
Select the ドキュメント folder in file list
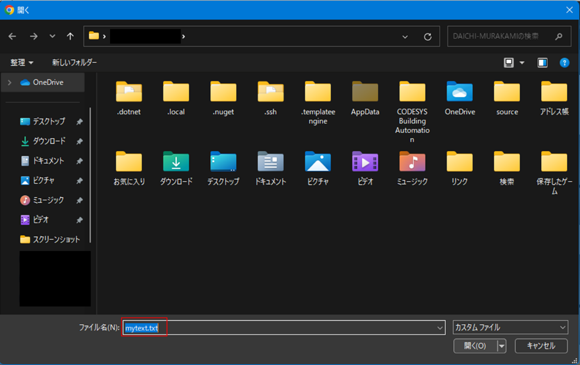(x=271, y=168)
